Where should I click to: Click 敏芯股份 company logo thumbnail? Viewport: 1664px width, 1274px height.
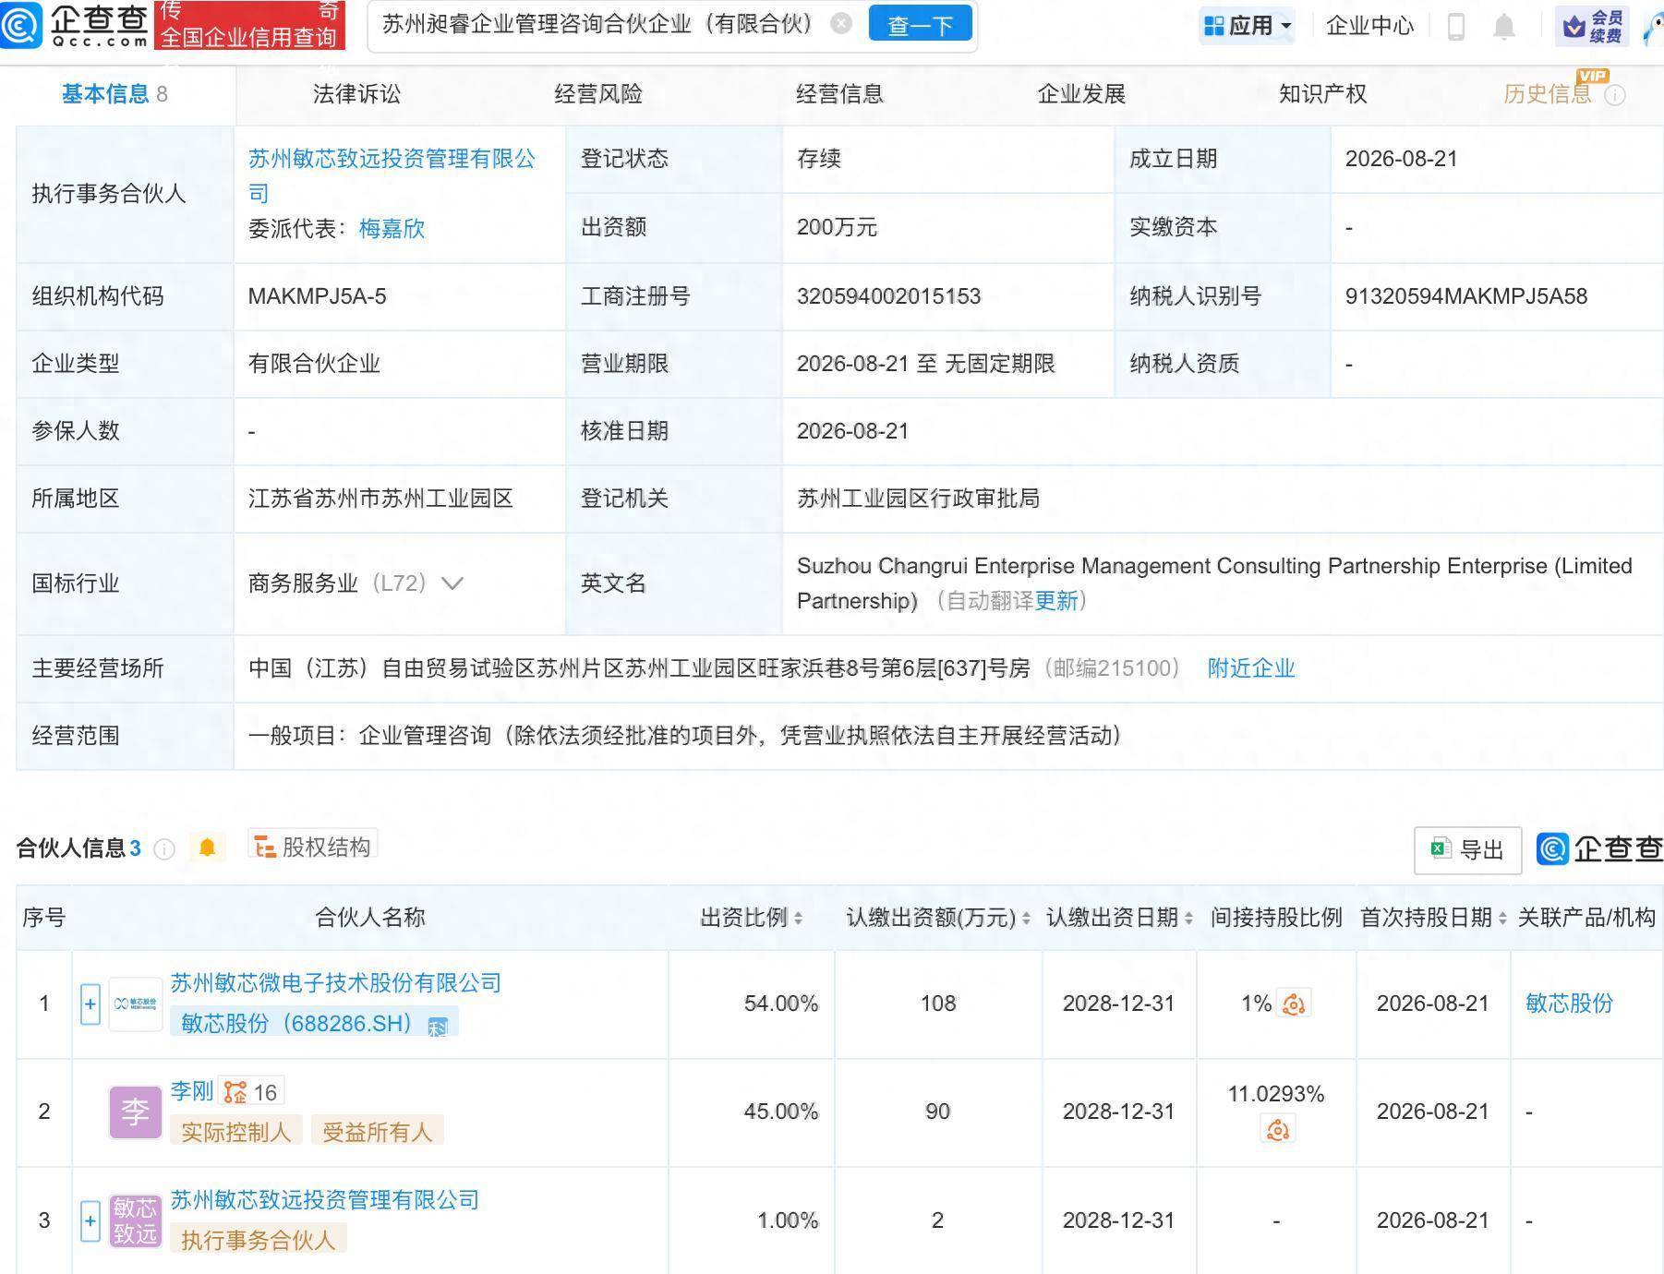coord(135,1004)
